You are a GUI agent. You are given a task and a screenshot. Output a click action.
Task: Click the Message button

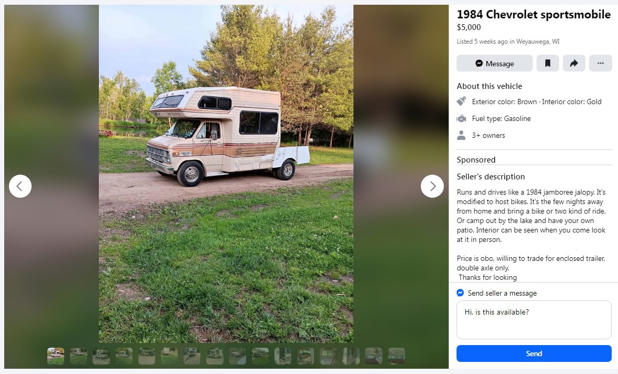pyautogui.click(x=494, y=63)
